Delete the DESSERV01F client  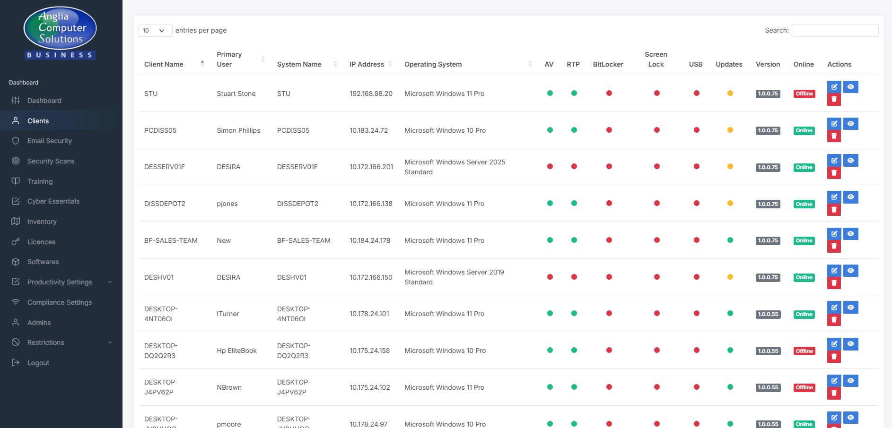pyautogui.click(x=834, y=172)
